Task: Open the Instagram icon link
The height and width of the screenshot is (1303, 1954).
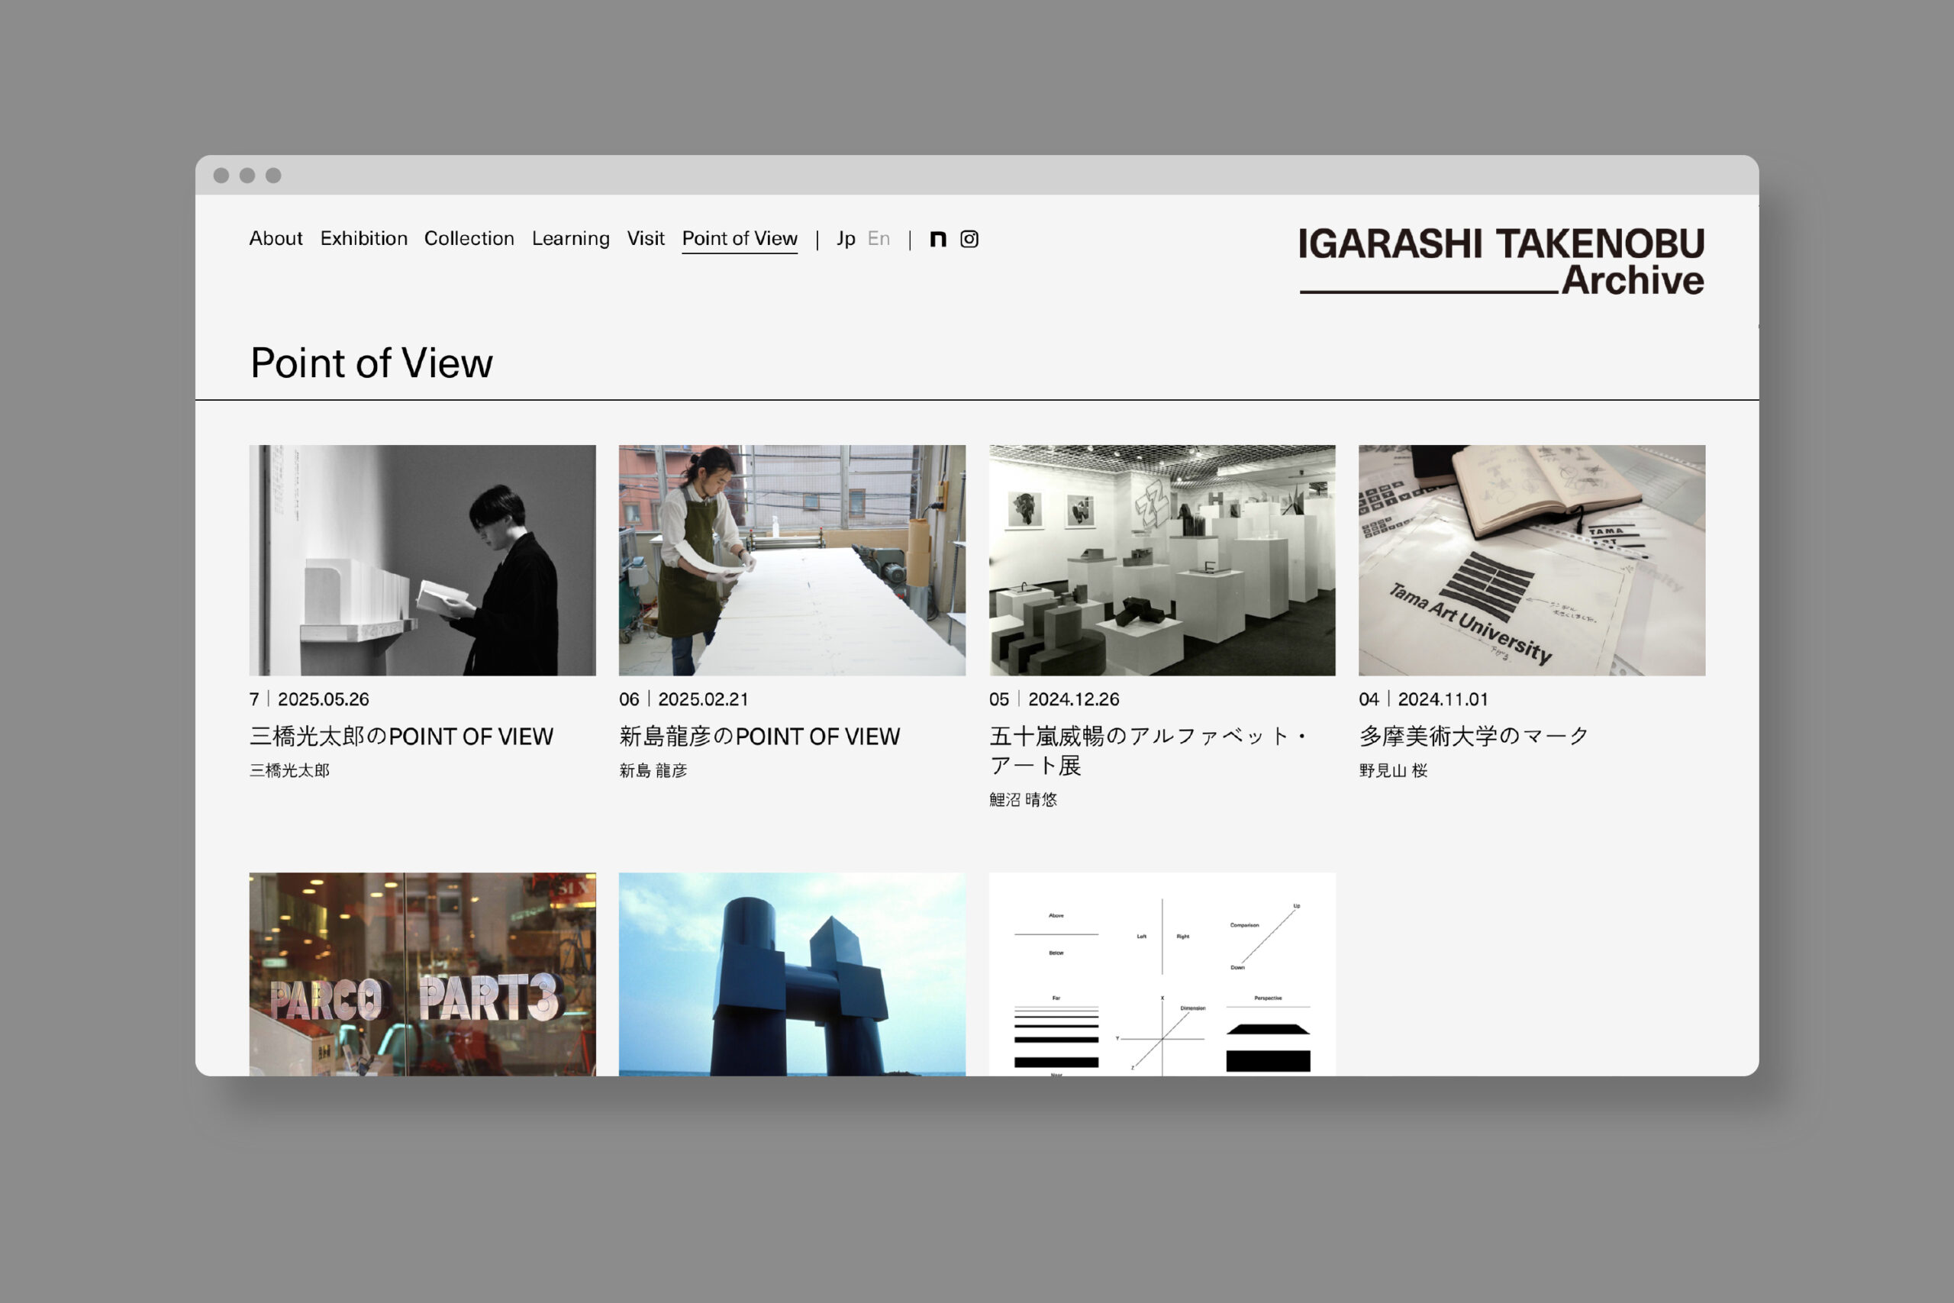Action: (x=969, y=240)
